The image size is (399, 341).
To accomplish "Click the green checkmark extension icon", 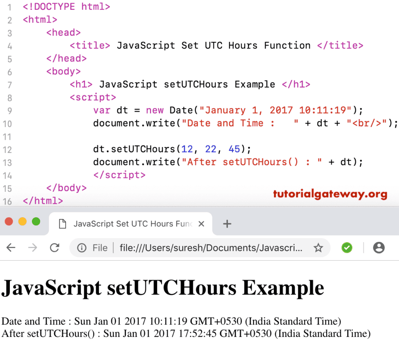I will (347, 248).
